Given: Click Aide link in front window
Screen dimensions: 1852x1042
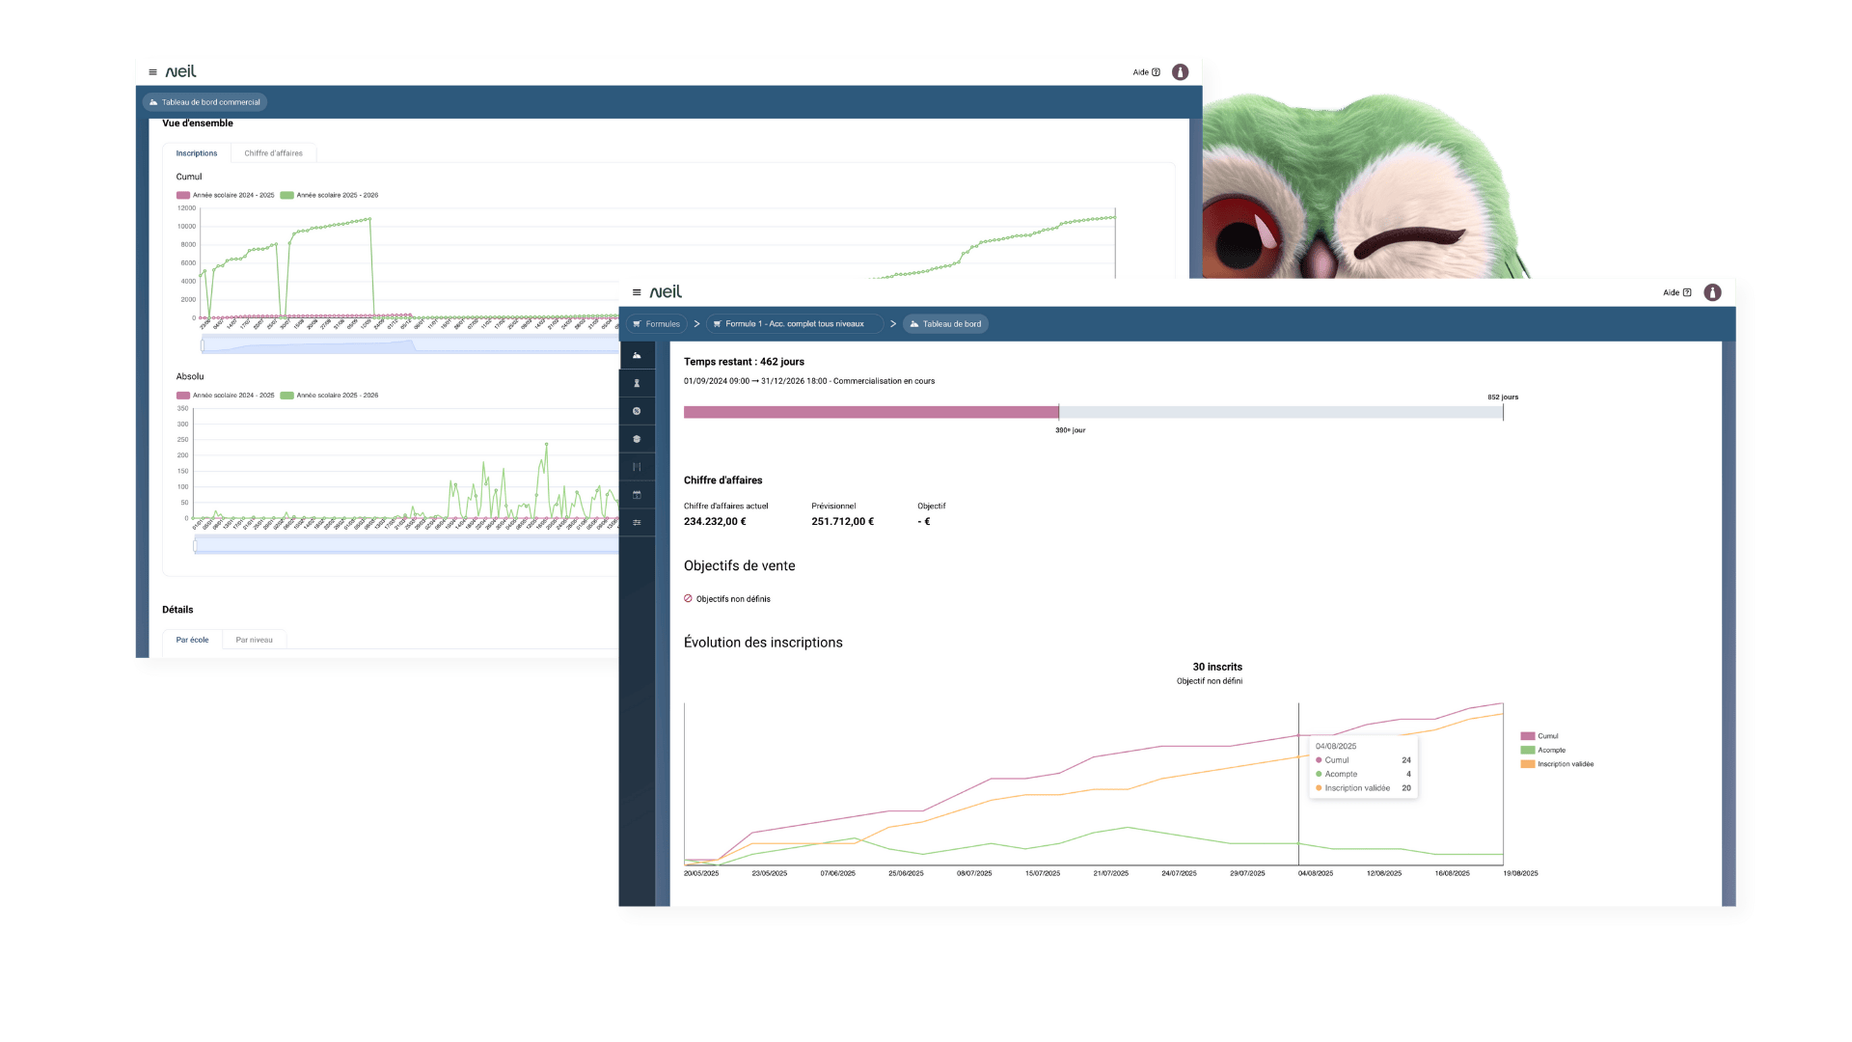Looking at the screenshot, I should tap(1676, 292).
